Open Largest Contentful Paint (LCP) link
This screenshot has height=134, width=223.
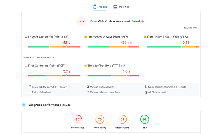pyautogui.click(x=48, y=37)
